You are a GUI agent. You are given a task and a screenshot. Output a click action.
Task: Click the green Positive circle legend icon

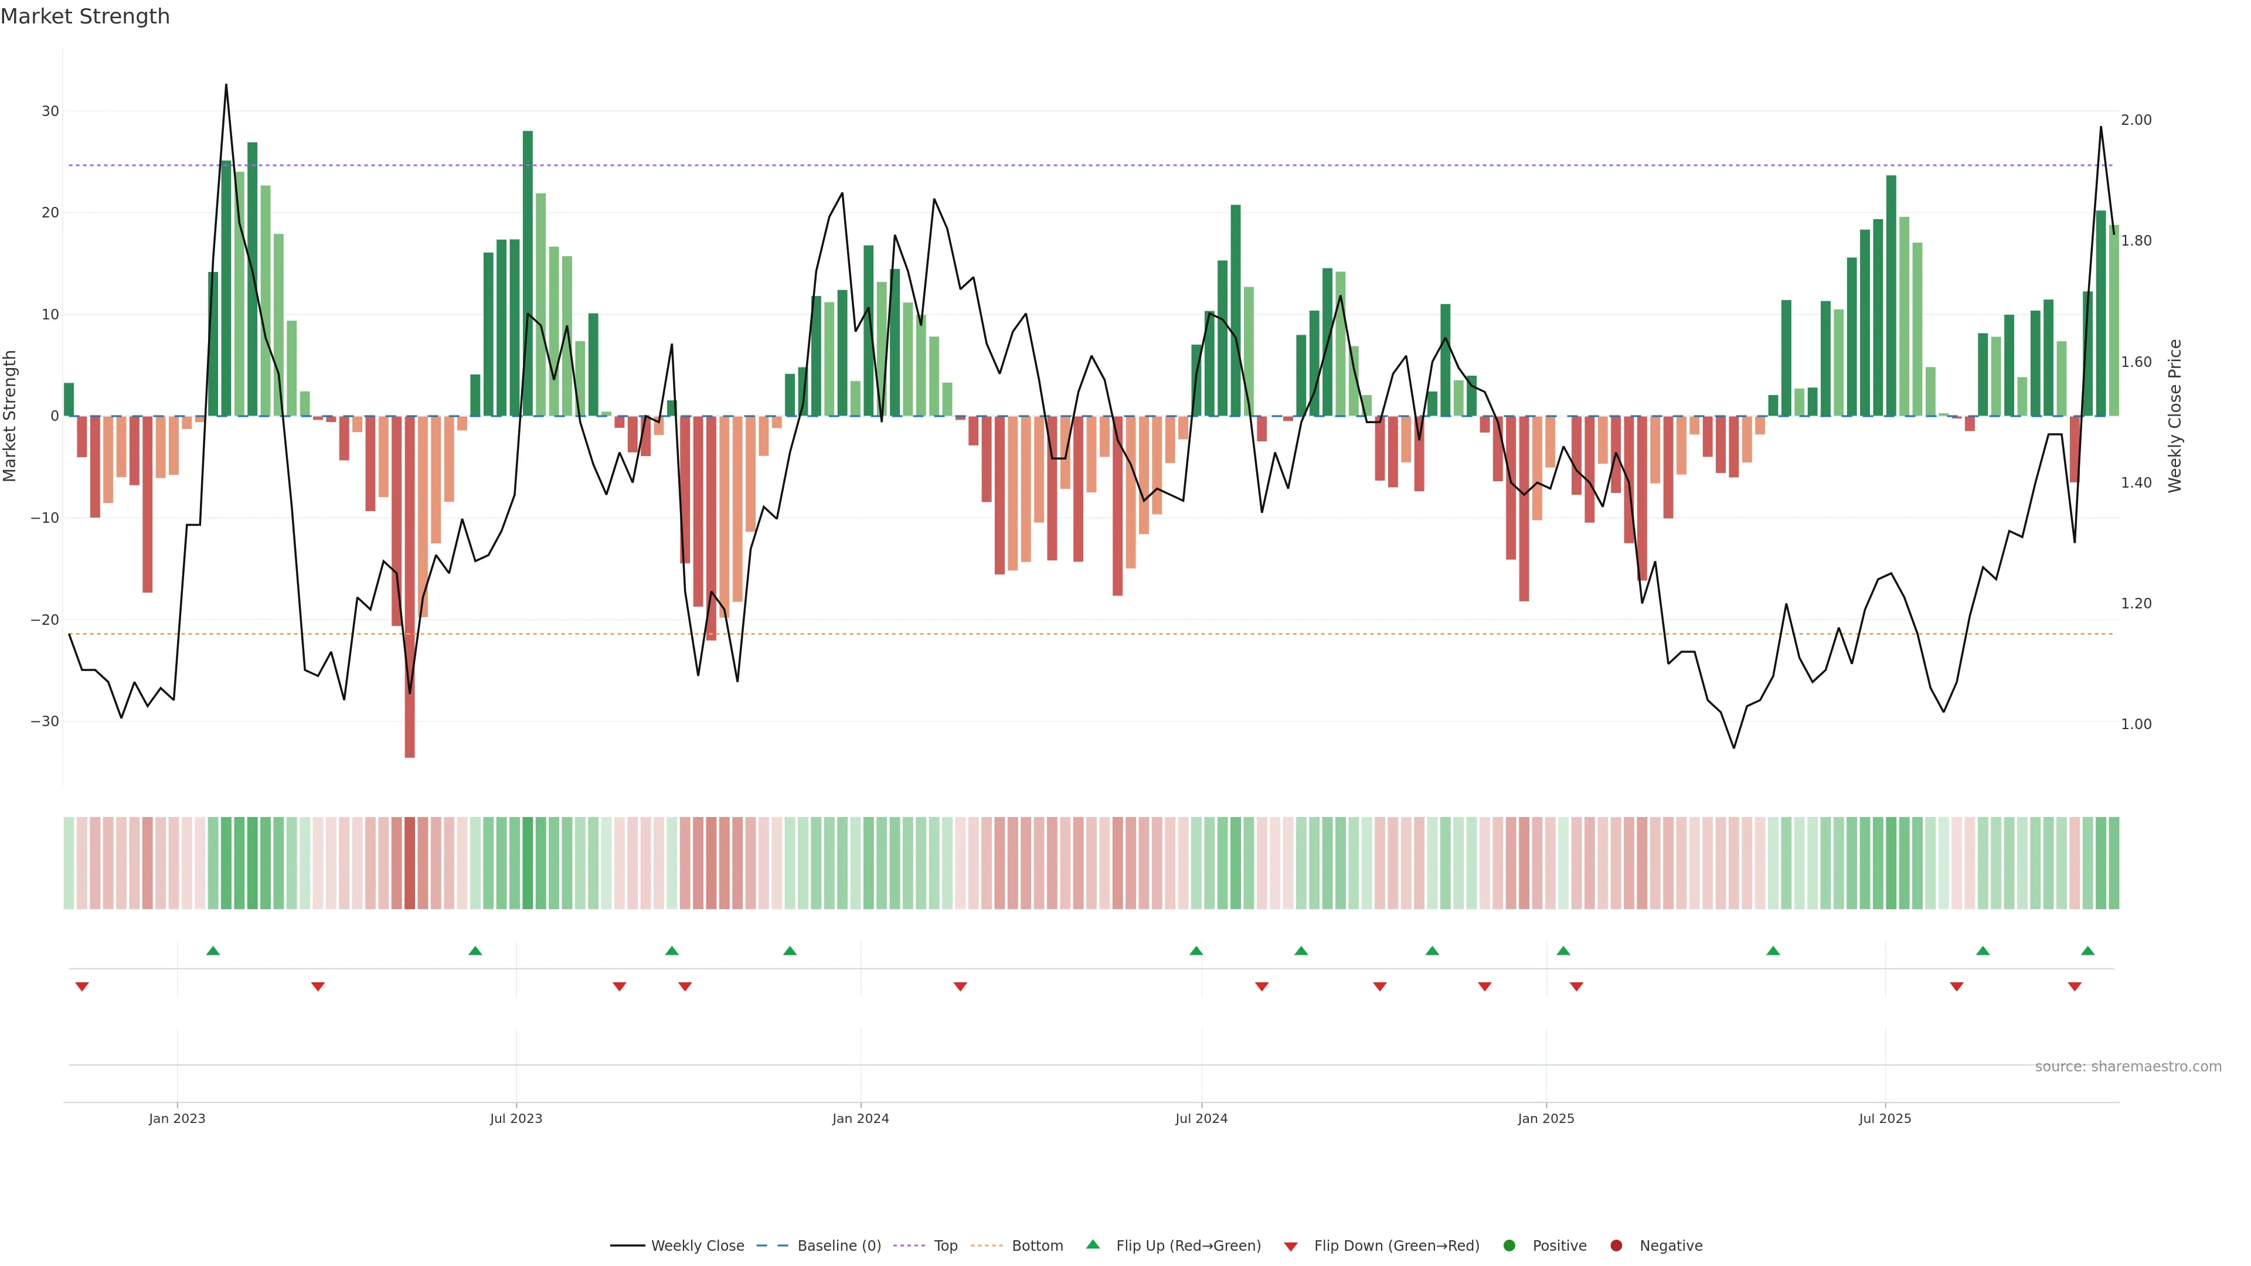(1509, 1245)
